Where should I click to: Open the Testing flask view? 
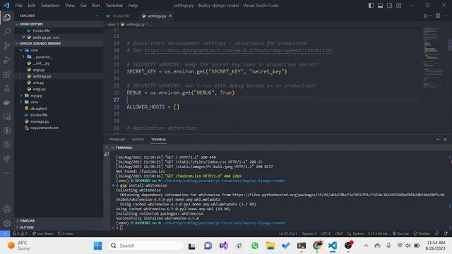tap(7, 88)
